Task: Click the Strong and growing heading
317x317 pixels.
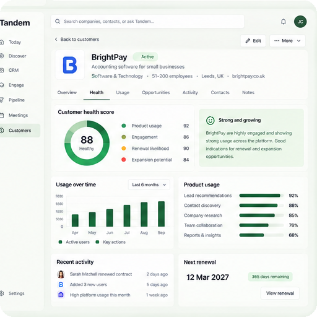Action: coord(240,120)
